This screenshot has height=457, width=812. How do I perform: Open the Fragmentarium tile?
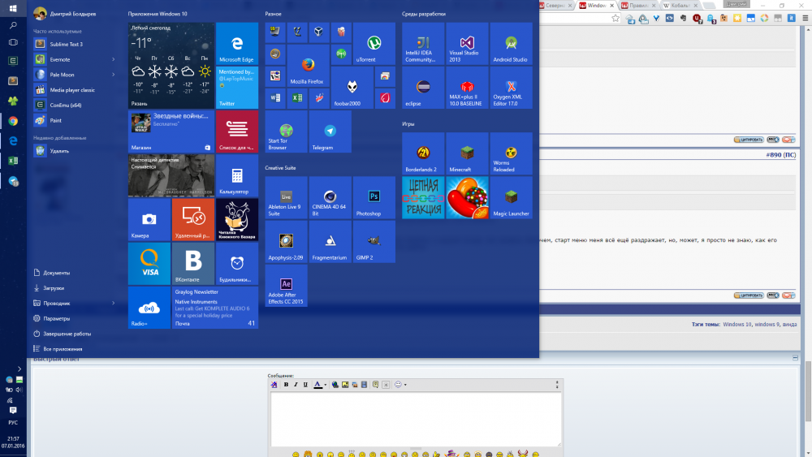(x=330, y=241)
